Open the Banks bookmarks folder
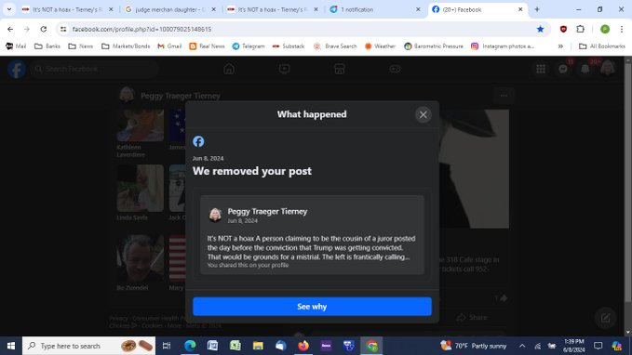 tap(47, 46)
